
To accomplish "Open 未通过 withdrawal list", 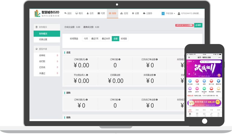I will tap(47, 73).
